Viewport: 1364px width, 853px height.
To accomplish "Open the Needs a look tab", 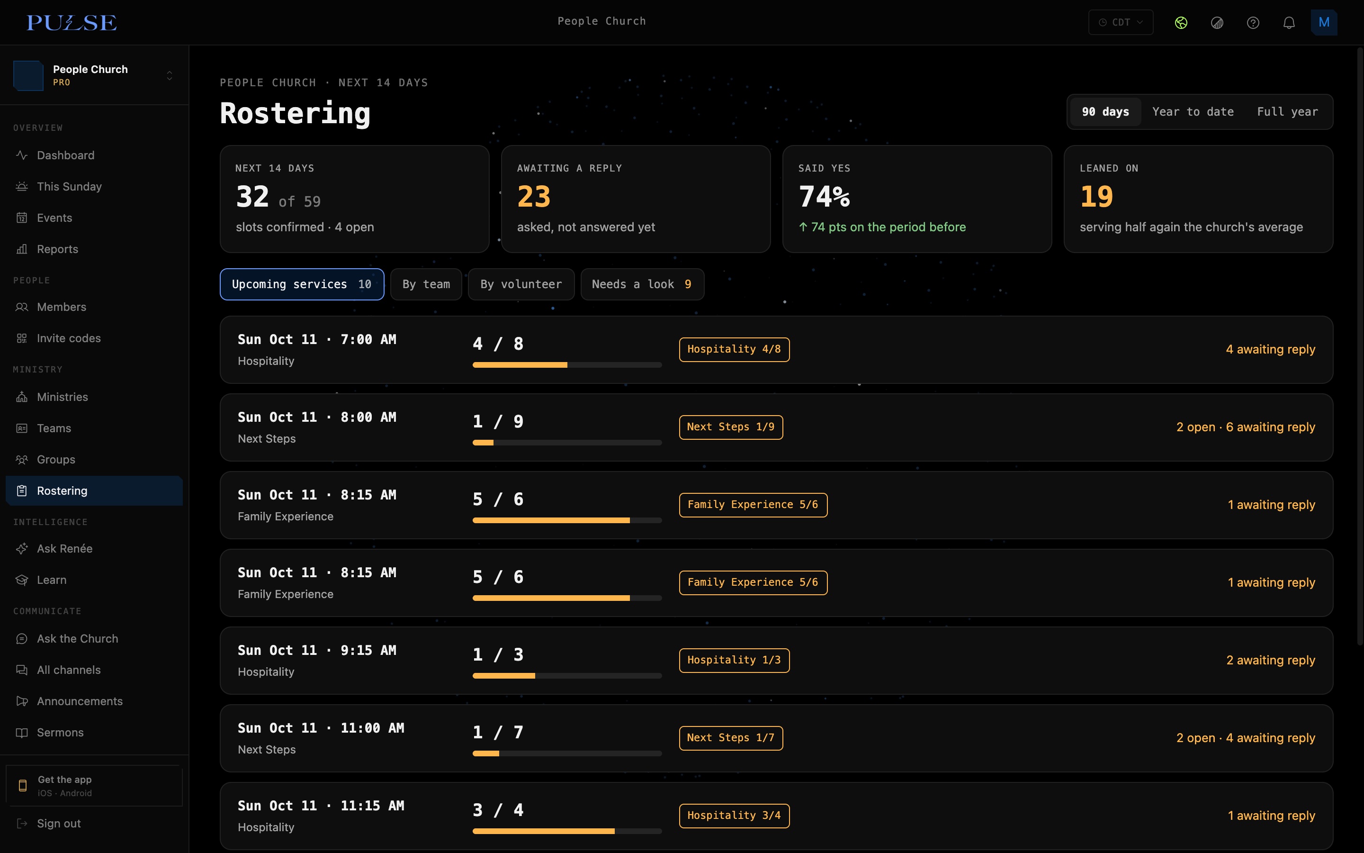I will [x=642, y=284].
